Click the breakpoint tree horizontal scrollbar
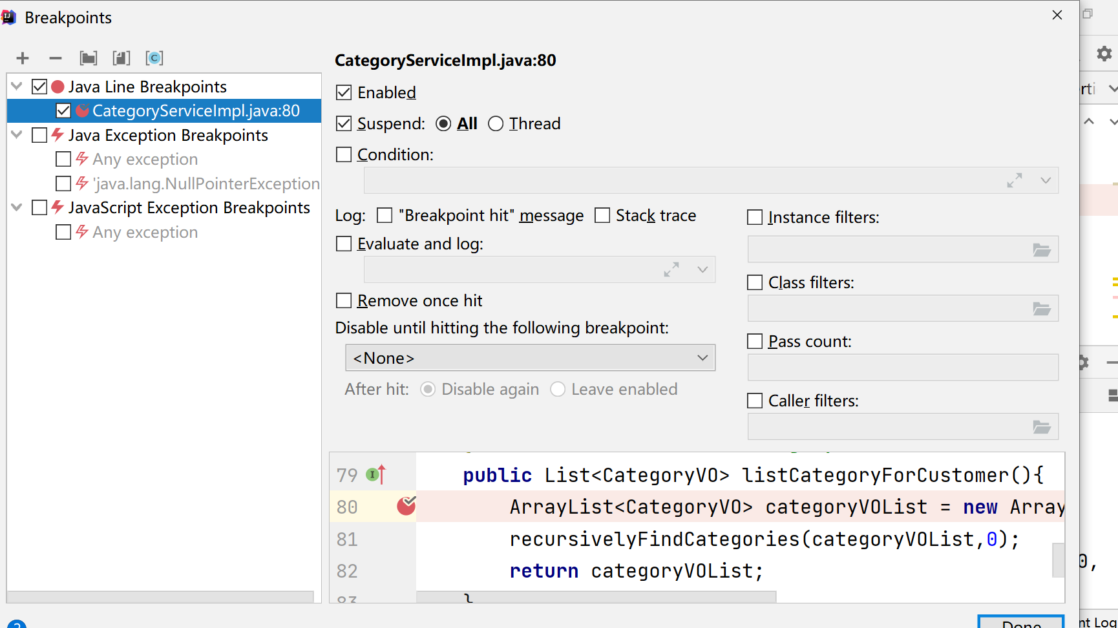This screenshot has width=1118, height=628. (160, 597)
